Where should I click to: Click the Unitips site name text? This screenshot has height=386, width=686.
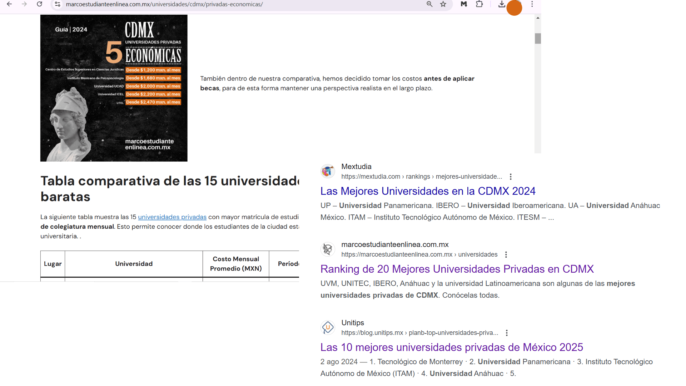[x=353, y=323]
